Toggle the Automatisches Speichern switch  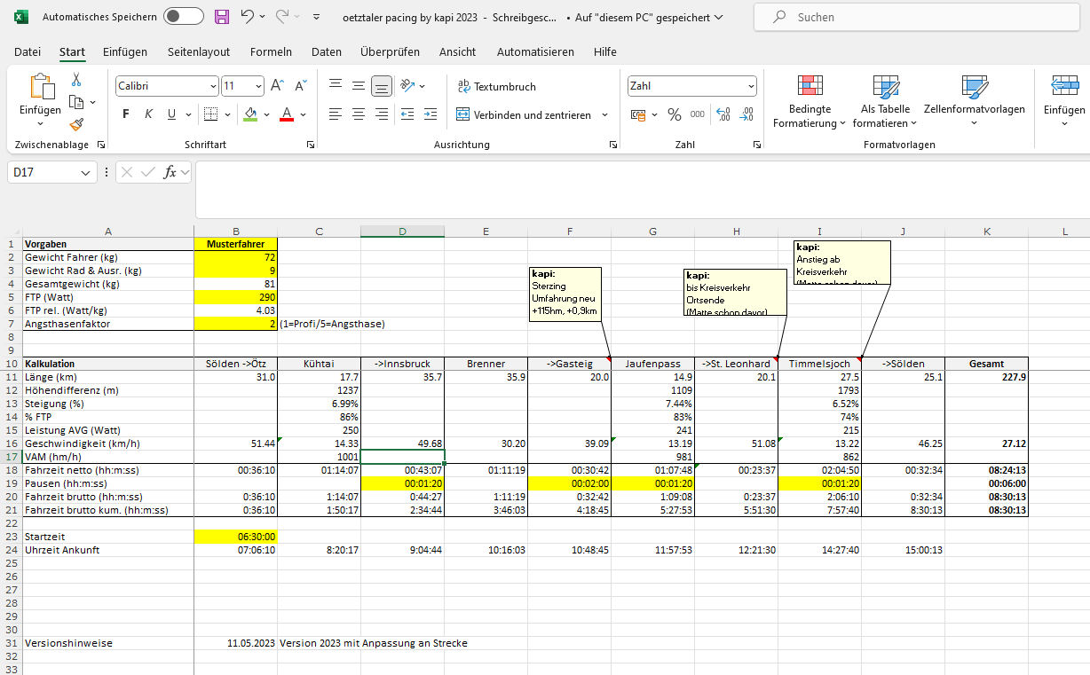point(183,17)
